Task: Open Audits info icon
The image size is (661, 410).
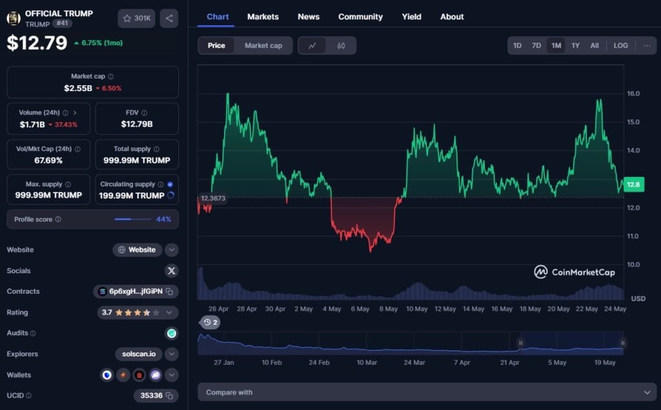Action: pyautogui.click(x=33, y=333)
